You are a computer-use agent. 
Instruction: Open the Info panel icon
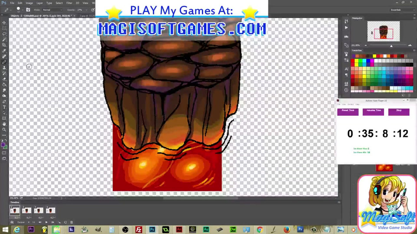tap(346, 90)
